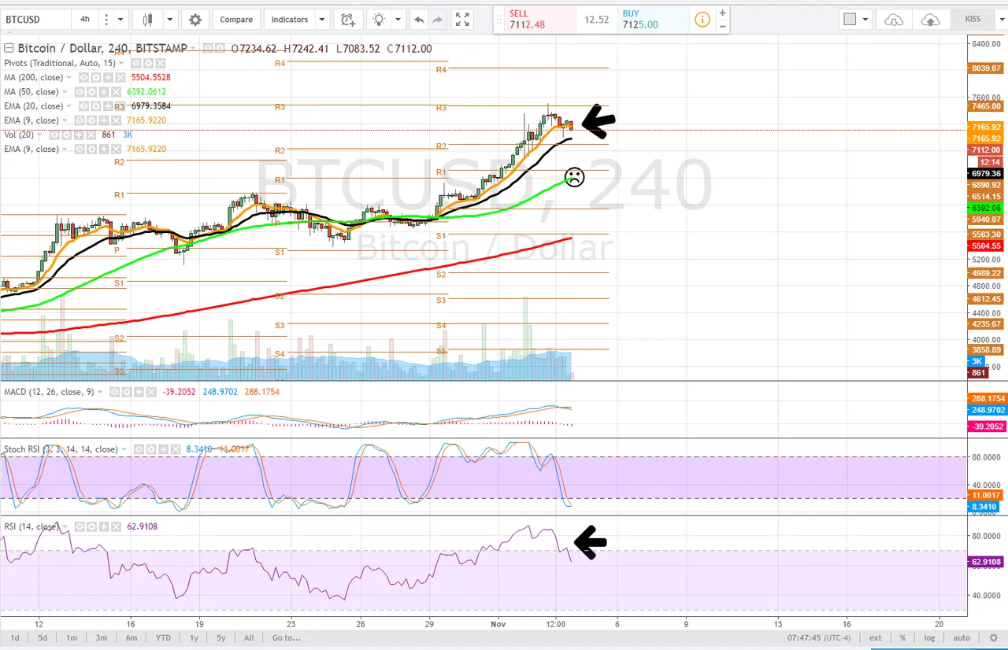Set the date range to 3m
Image resolution: width=1008 pixels, height=650 pixels.
102,637
